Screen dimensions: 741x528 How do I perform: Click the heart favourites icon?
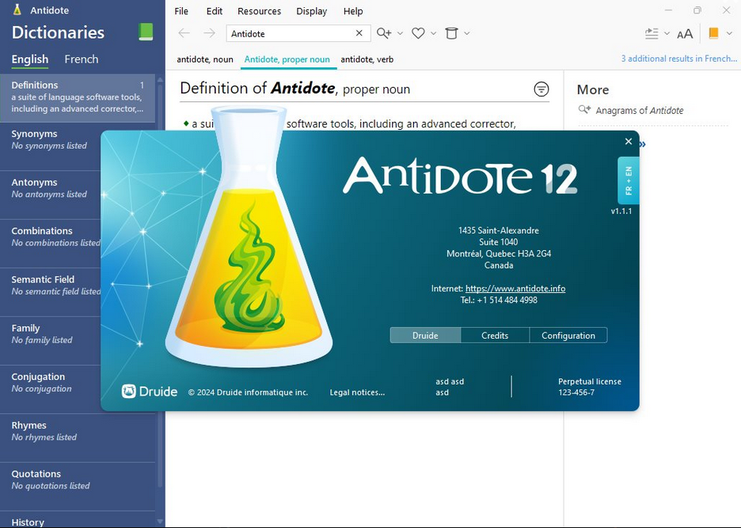[x=418, y=33]
